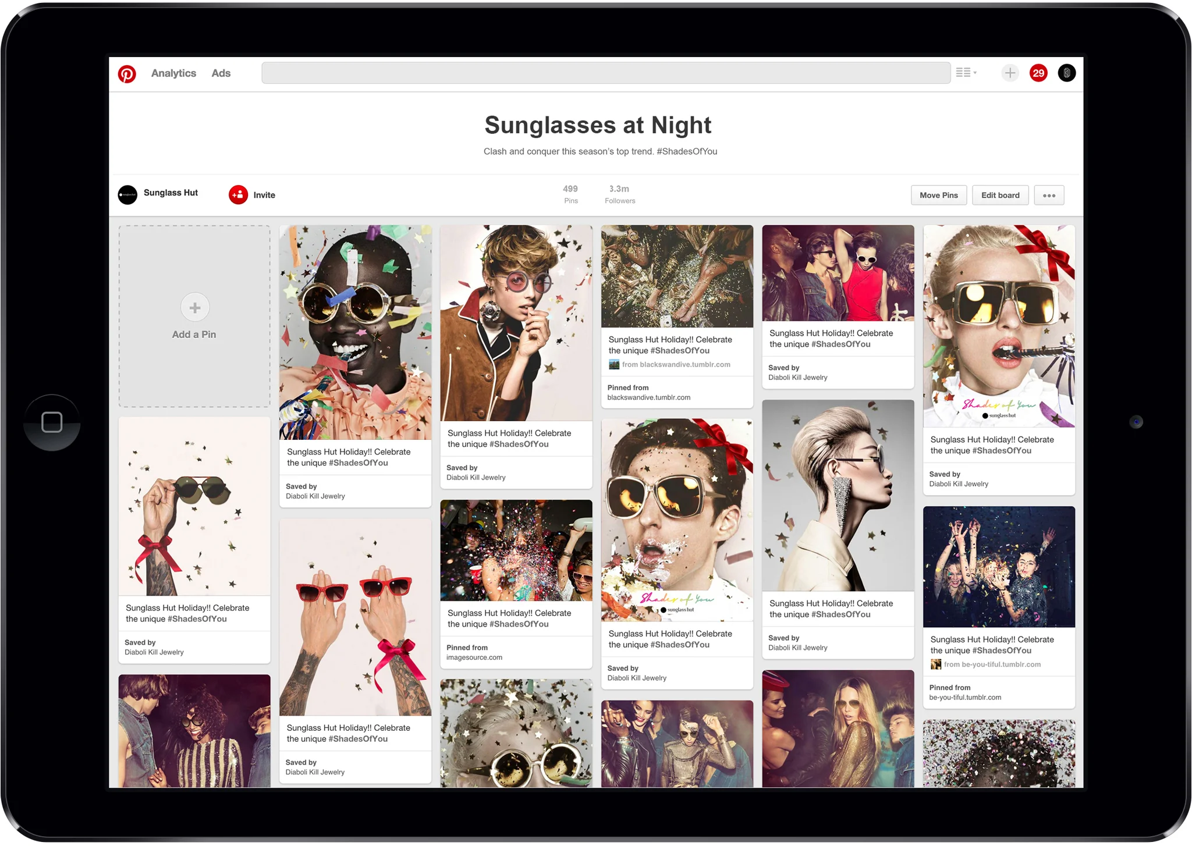
Task: Open pin of blonde head with star confetti
Action: 516,734
